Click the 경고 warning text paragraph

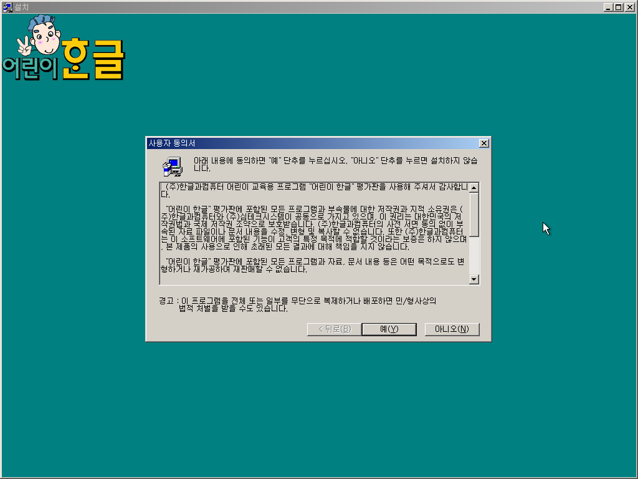297,304
